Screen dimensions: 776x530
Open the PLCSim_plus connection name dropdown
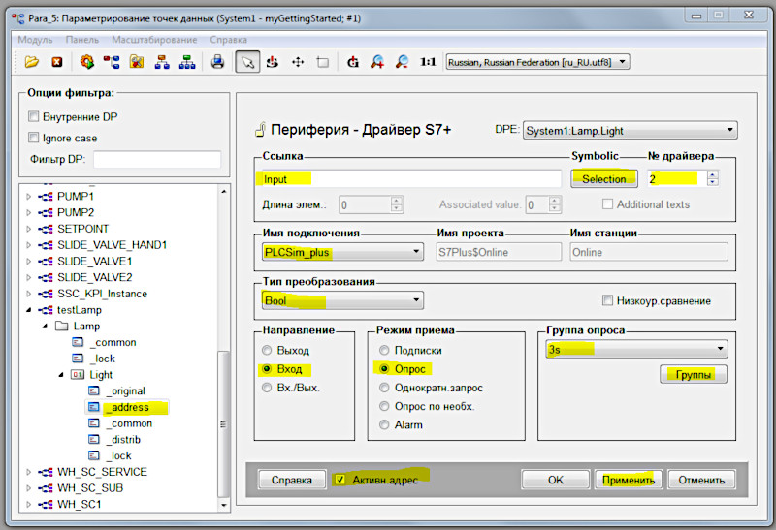click(342, 252)
